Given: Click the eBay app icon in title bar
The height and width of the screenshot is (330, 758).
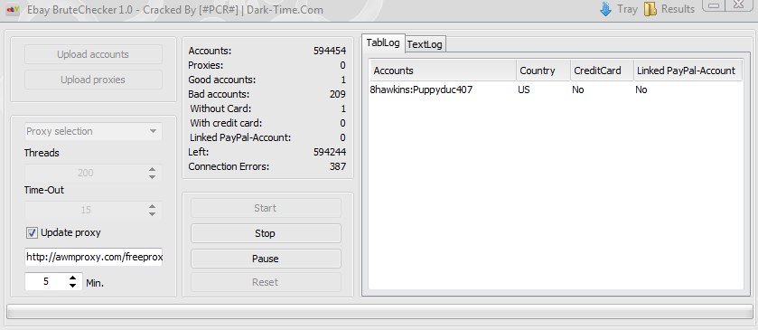Looking at the screenshot, I should tap(12, 9).
